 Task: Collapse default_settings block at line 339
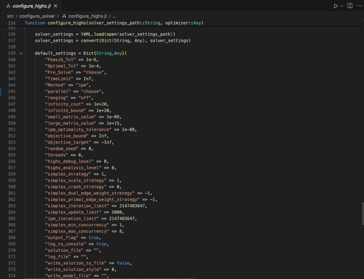coord(21,53)
